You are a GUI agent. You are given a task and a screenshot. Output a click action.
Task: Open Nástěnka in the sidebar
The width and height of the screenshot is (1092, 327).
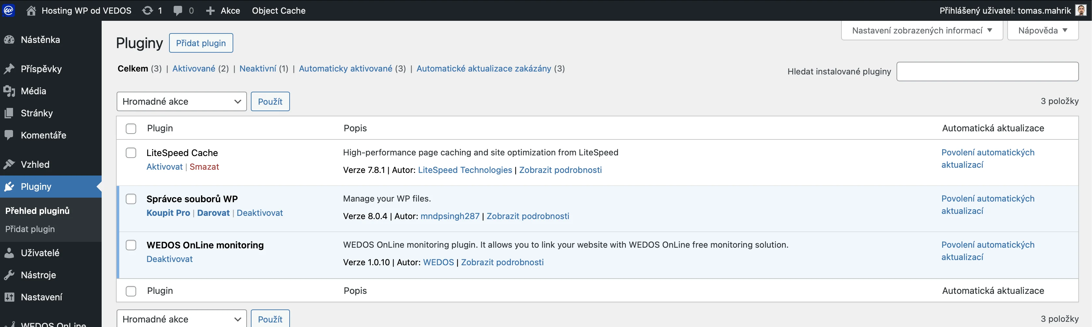point(40,40)
